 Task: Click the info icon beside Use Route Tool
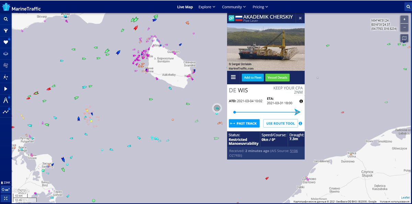click(300, 123)
